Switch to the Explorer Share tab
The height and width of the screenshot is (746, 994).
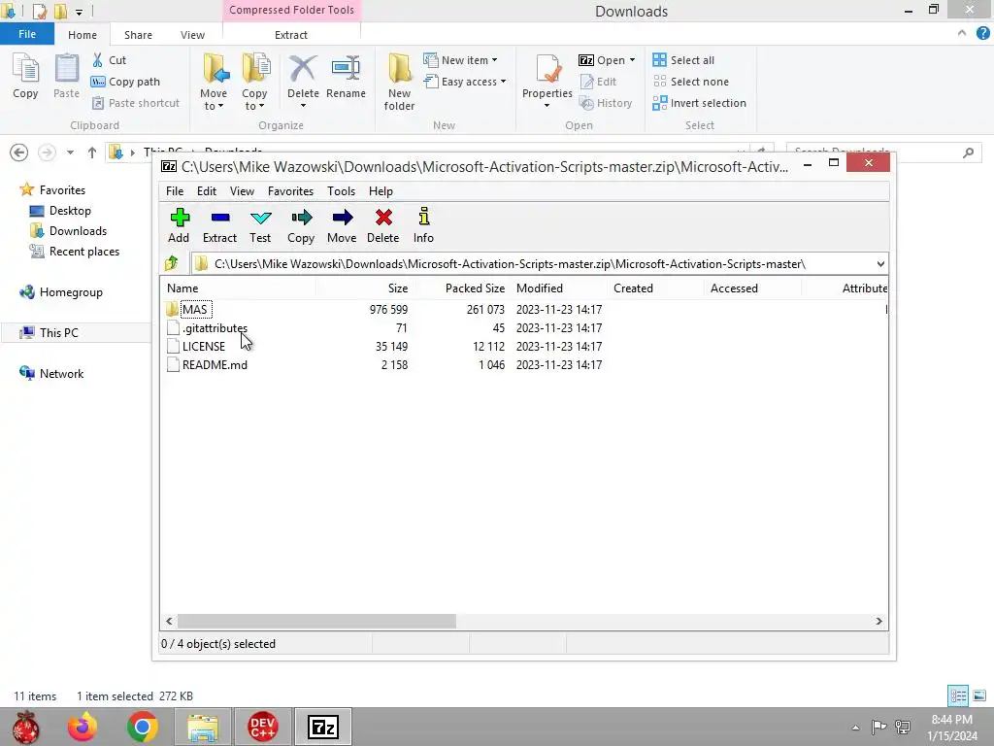point(138,35)
